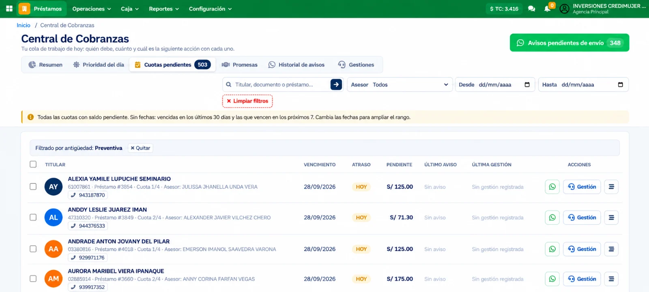Click the AL avatar circle

(54, 218)
